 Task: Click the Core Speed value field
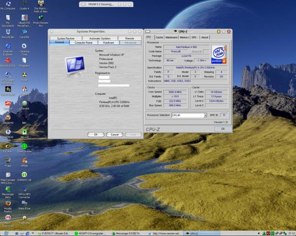click(175, 92)
